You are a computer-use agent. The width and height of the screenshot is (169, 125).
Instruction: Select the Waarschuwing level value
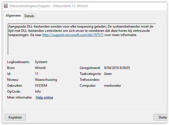[x=46, y=80]
